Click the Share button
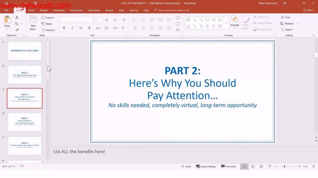Screen dimensions: 318x178 [x=308, y=10]
